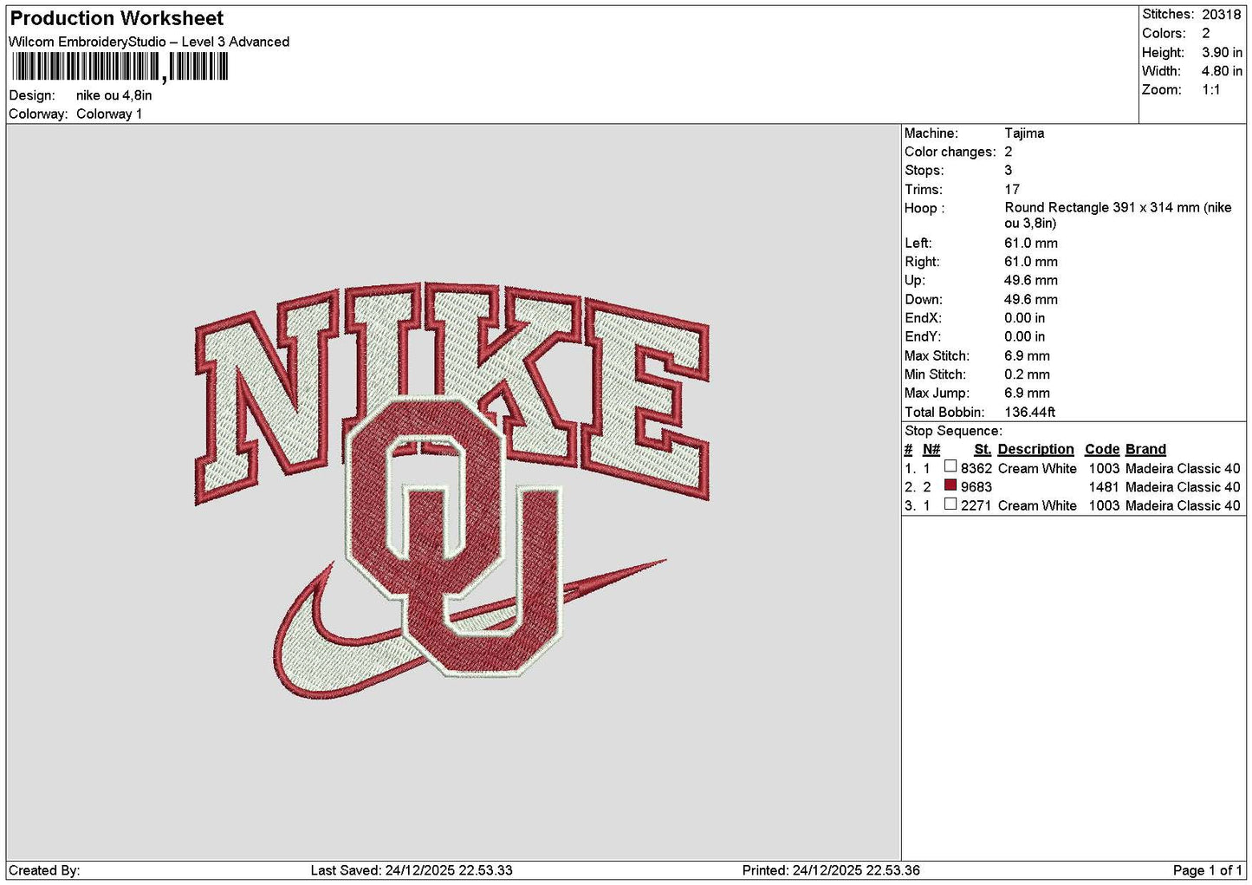The image size is (1252, 885).
Task: Click the 'Brand' column header
Action: tap(1145, 449)
